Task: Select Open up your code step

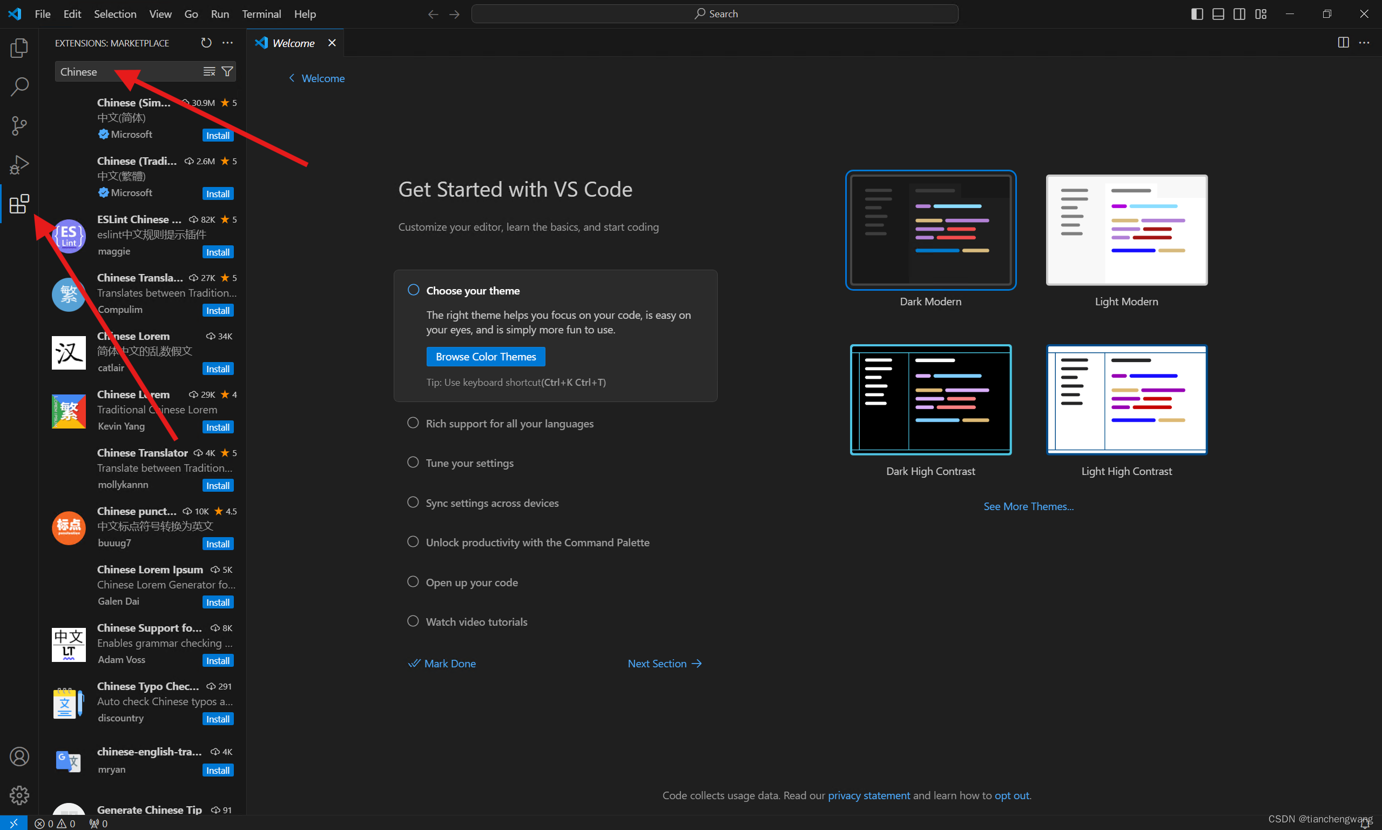Action: click(462, 581)
